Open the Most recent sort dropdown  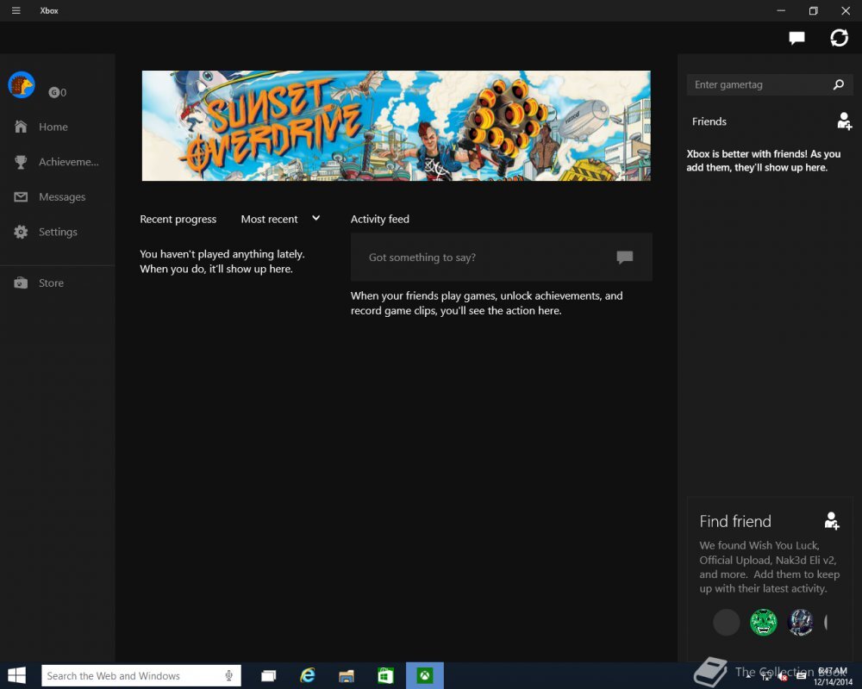pos(280,220)
